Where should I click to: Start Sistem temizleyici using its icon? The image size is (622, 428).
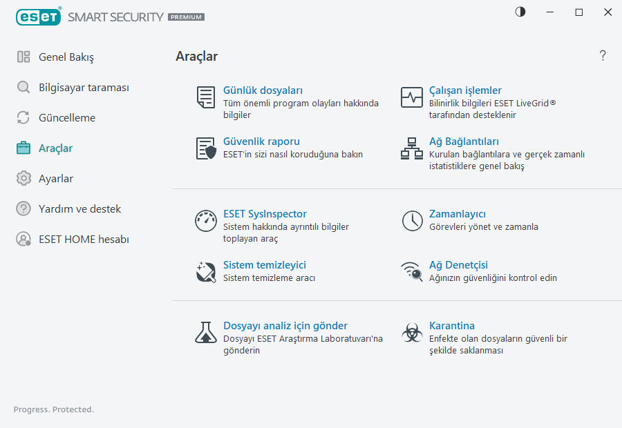pyautogui.click(x=205, y=271)
